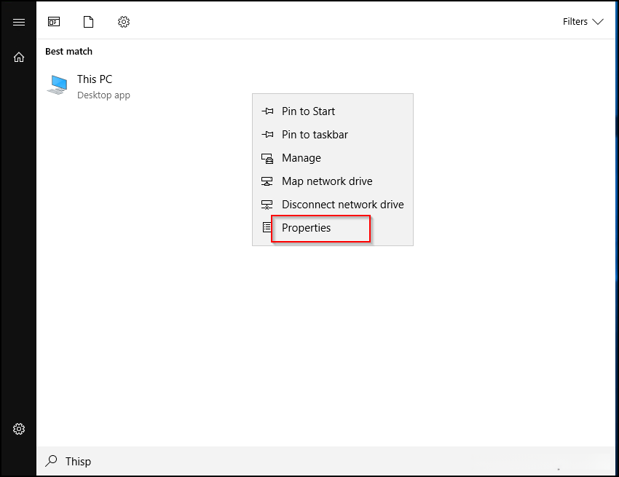The width and height of the screenshot is (619, 477).
Task: Go to Home in the left sidebar
Action: point(19,57)
